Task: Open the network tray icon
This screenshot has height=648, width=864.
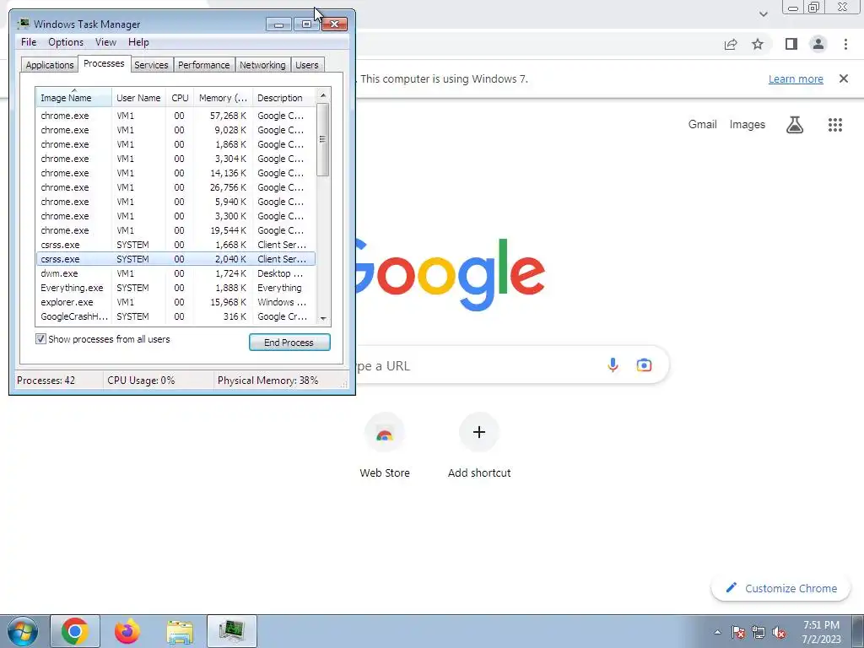Action: [759, 632]
